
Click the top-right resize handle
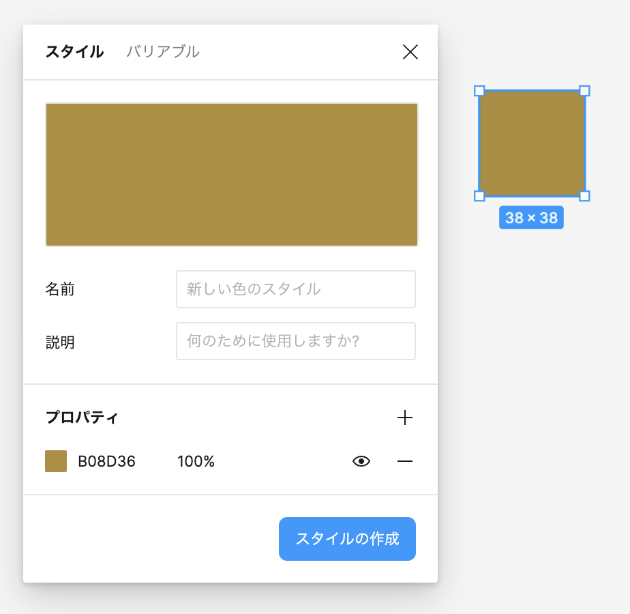click(x=584, y=91)
